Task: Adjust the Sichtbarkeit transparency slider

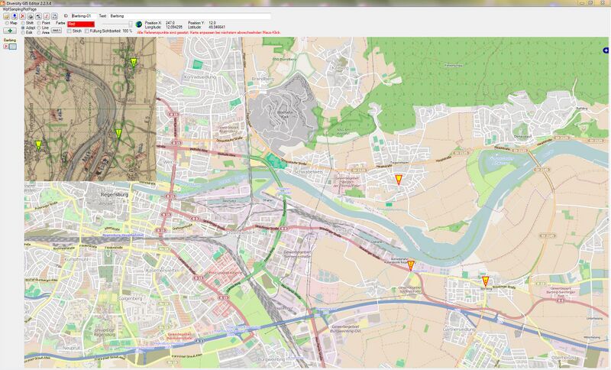Action: (x=118, y=24)
